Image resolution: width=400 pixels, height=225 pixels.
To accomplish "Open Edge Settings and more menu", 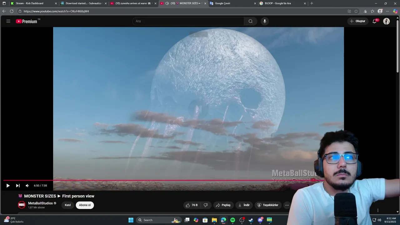I will (x=387, y=11).
